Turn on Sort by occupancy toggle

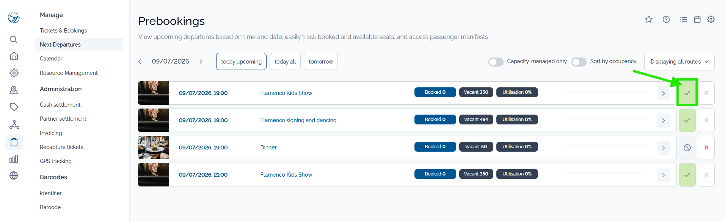pyautogui.click(x=579, y=62)
